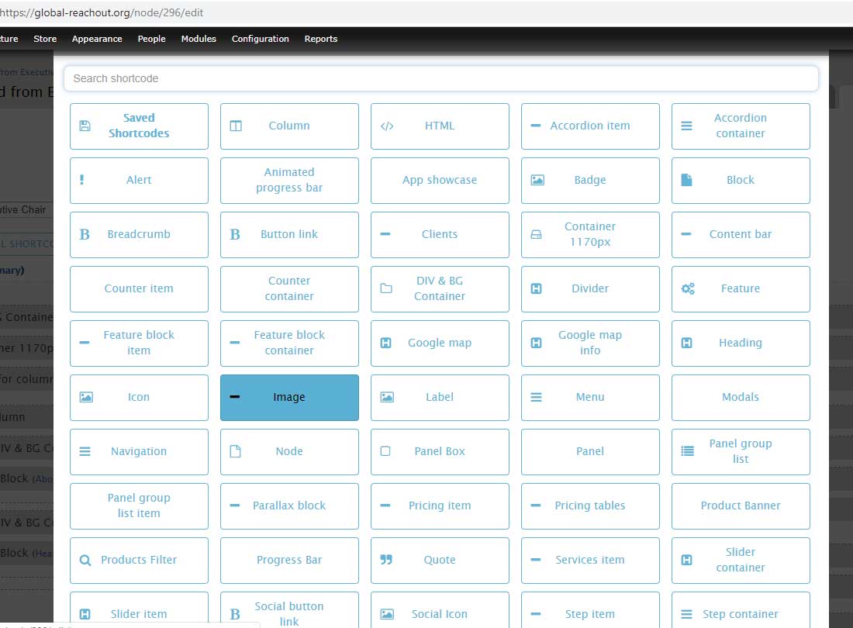The width and height of the screenshot is (853, 628).
Task: Click the Alert exclamation mark icon
Action: click(x=81, y=179)
